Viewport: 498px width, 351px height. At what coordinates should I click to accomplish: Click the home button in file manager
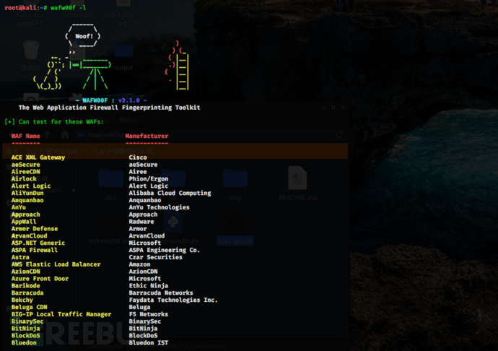tap(65, 135)
